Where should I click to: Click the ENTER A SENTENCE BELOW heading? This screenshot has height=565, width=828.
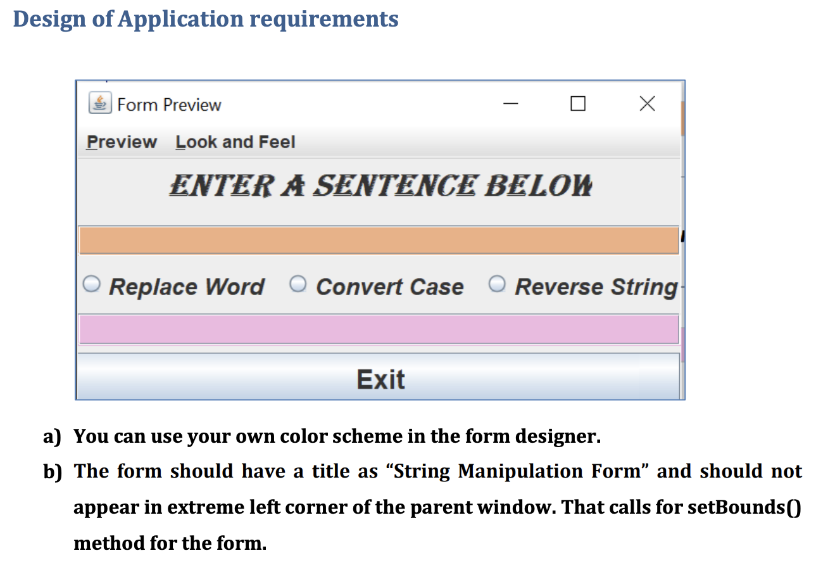(x=380, y=185)
